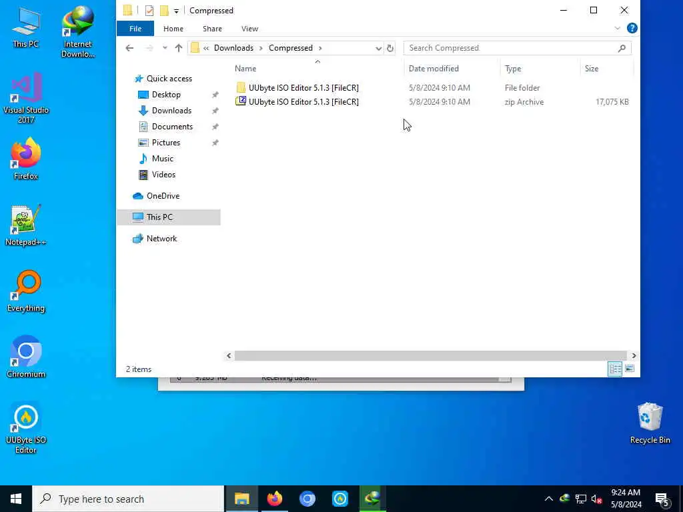
Task: Click the IDM system tray icon
Action: [x=565, y=499]
